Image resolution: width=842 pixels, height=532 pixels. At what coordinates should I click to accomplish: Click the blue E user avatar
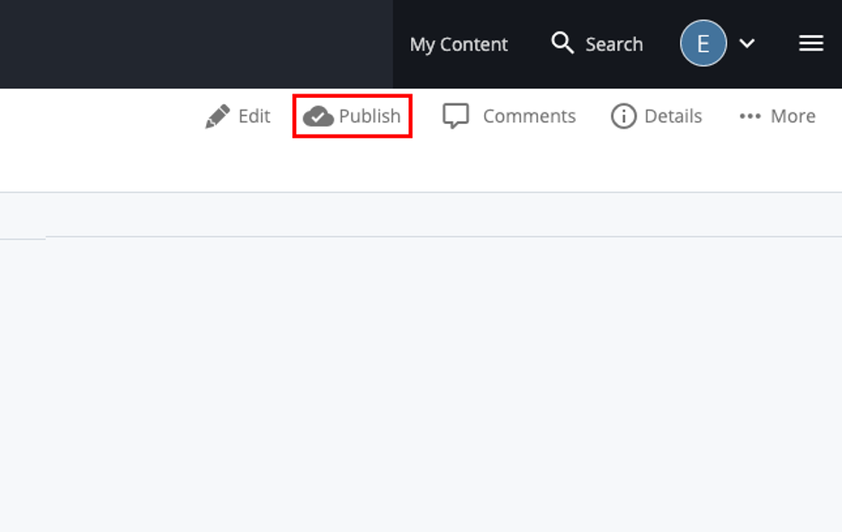point(703,43)
